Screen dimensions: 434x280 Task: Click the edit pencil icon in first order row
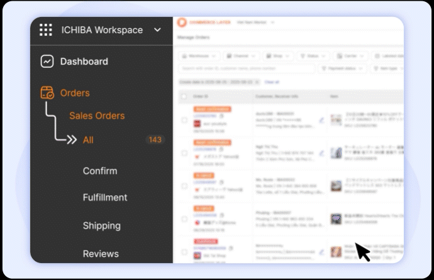pos(322,119)
